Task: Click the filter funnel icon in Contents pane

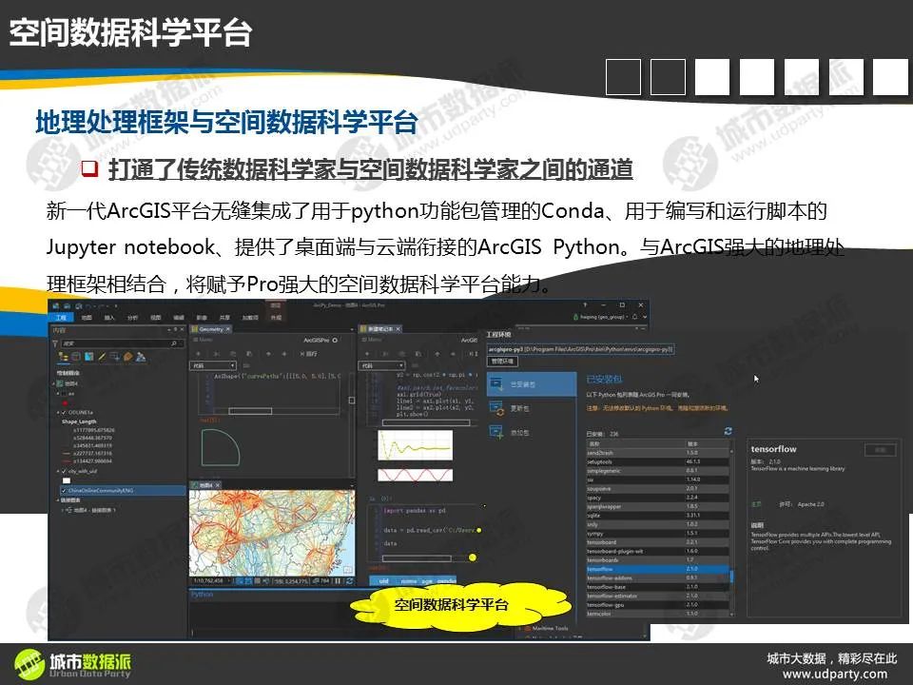Action: pyautogui.click(x=56, y=343)
